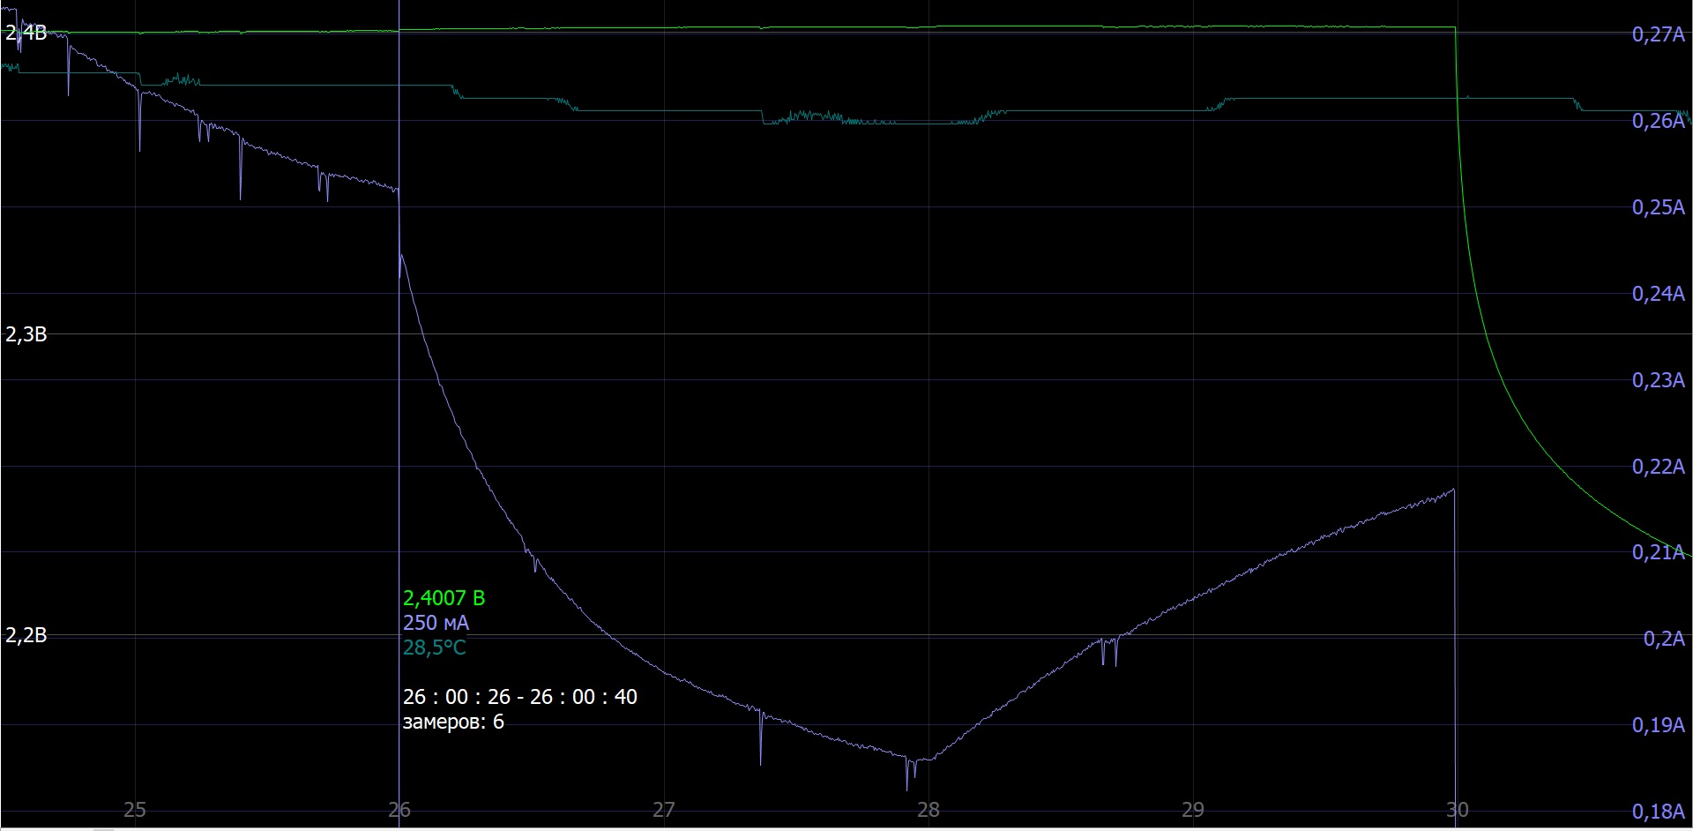Click the 26:00:26 - 26:00:40 time range text
The image size is (1693, 831).
(519, 697)
